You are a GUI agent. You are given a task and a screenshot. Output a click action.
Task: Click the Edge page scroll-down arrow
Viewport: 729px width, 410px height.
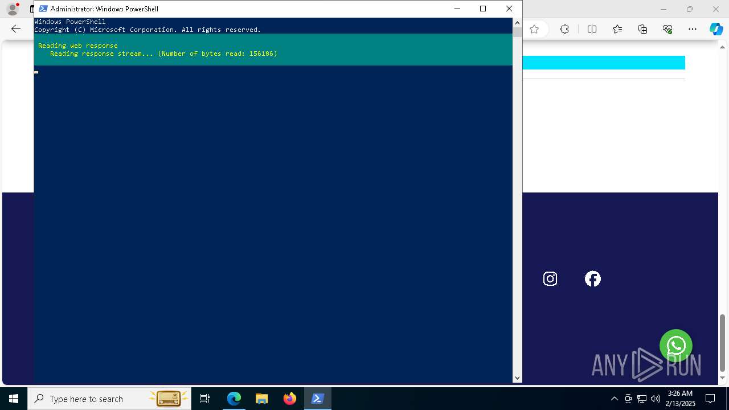(x=723, y=378)
